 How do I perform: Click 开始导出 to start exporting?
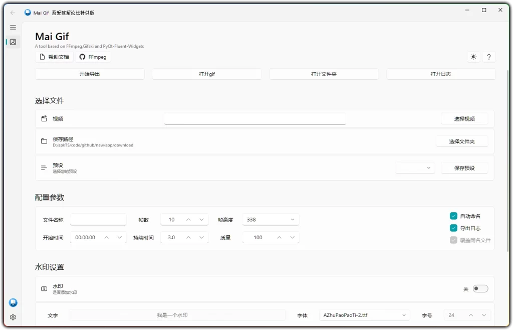[89, 74]
